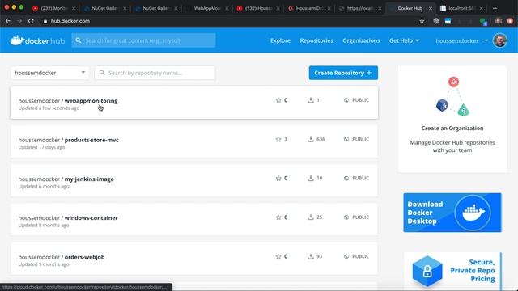Click the download icon for webappmonitoring
This screenshot has width=518, height=291.
(x=311, y=100)
